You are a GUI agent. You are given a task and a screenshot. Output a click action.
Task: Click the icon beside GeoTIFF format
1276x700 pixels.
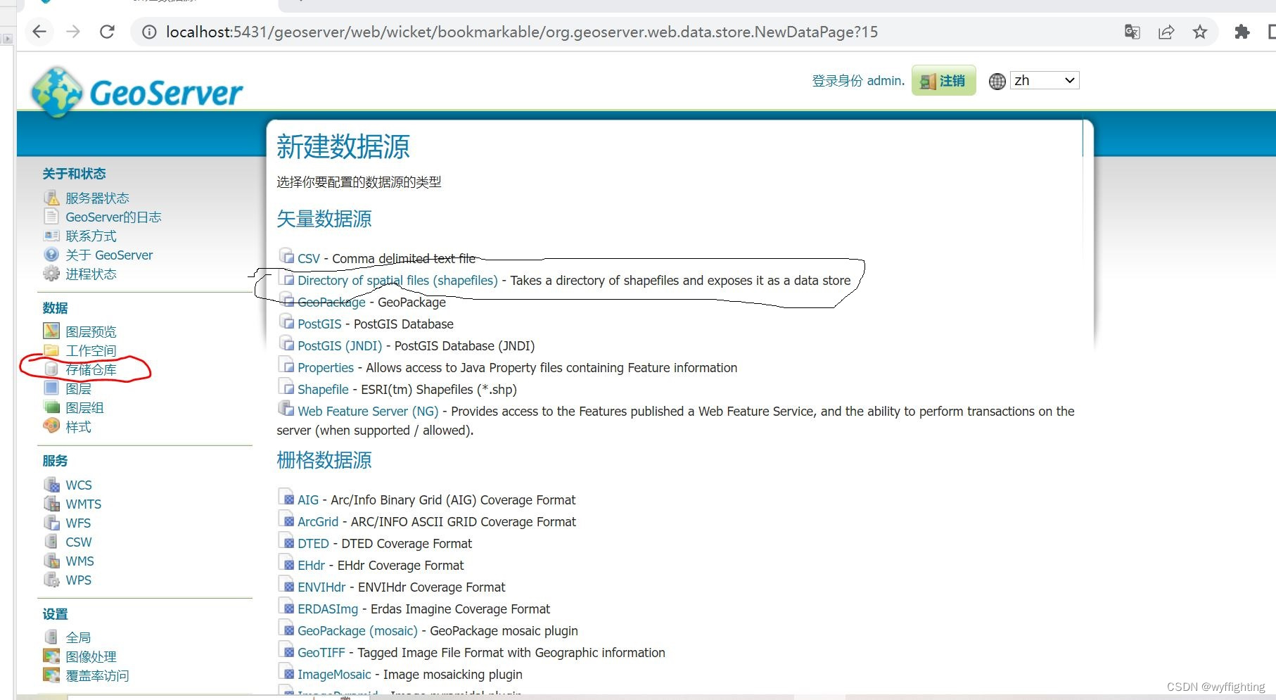coord(286,651)
